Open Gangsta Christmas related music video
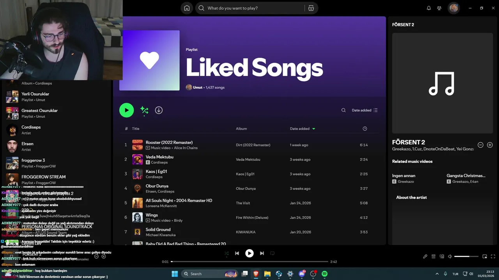The height and width of the screenshot is (280, 499). coord(466,176)
